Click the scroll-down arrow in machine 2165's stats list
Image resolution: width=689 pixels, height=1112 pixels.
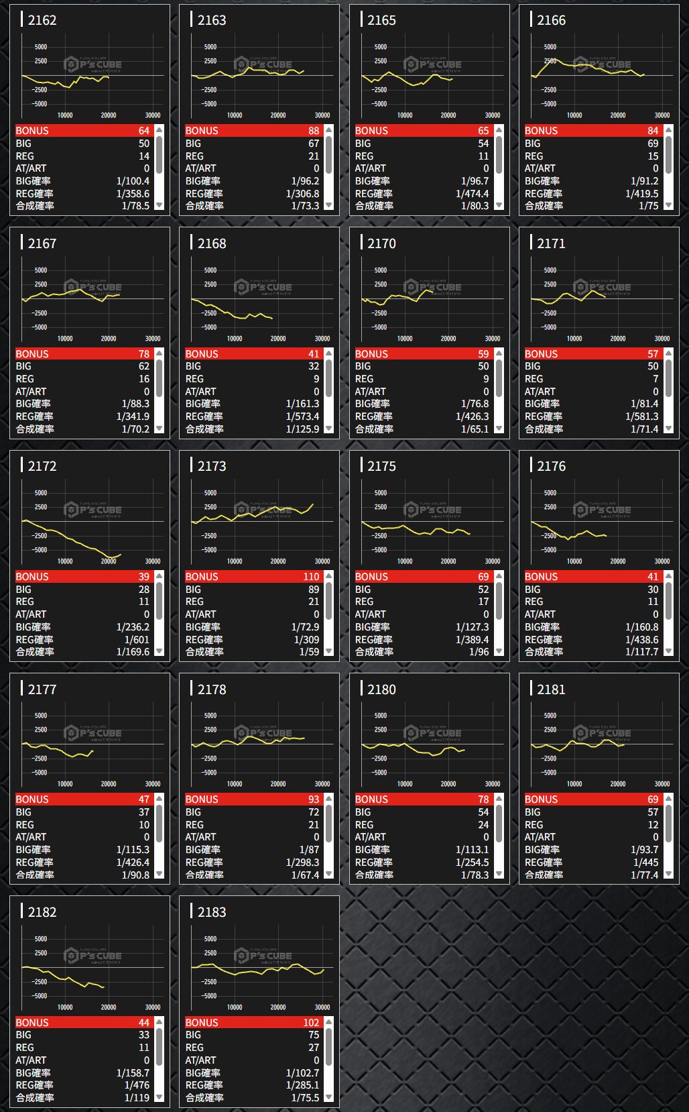(499, 205)
